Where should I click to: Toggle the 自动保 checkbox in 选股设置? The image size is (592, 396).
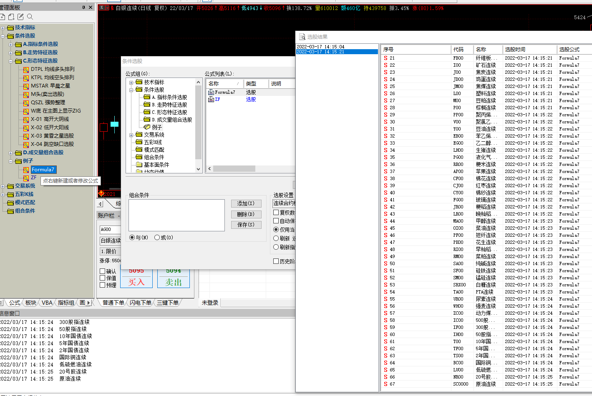pyautogui.click(x=276, y=221)
